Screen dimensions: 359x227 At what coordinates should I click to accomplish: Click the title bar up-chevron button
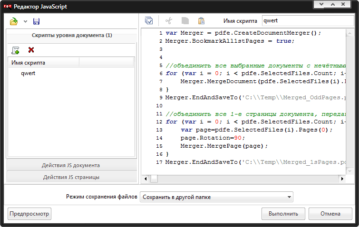click(333, 4)
